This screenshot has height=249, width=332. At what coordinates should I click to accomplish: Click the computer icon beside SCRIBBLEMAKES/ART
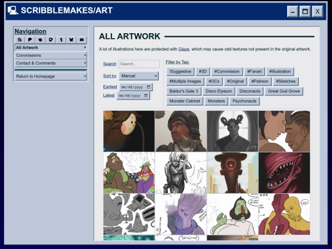pyautogui.click(x=13, y=10)
